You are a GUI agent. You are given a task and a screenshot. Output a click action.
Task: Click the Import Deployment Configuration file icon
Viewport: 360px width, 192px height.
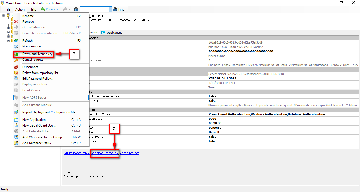coord(16,112)
